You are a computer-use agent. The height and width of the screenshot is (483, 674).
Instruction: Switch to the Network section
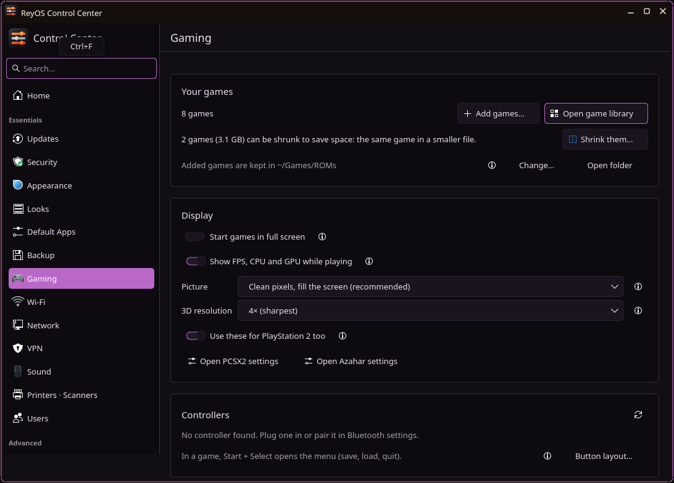(81, 325)
